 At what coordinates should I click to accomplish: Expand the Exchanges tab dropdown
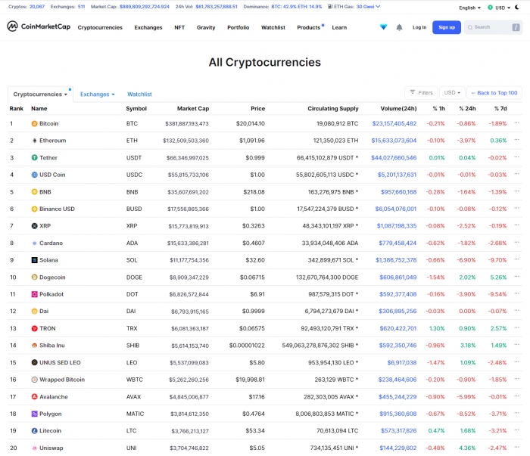click(x=98, y=95)
